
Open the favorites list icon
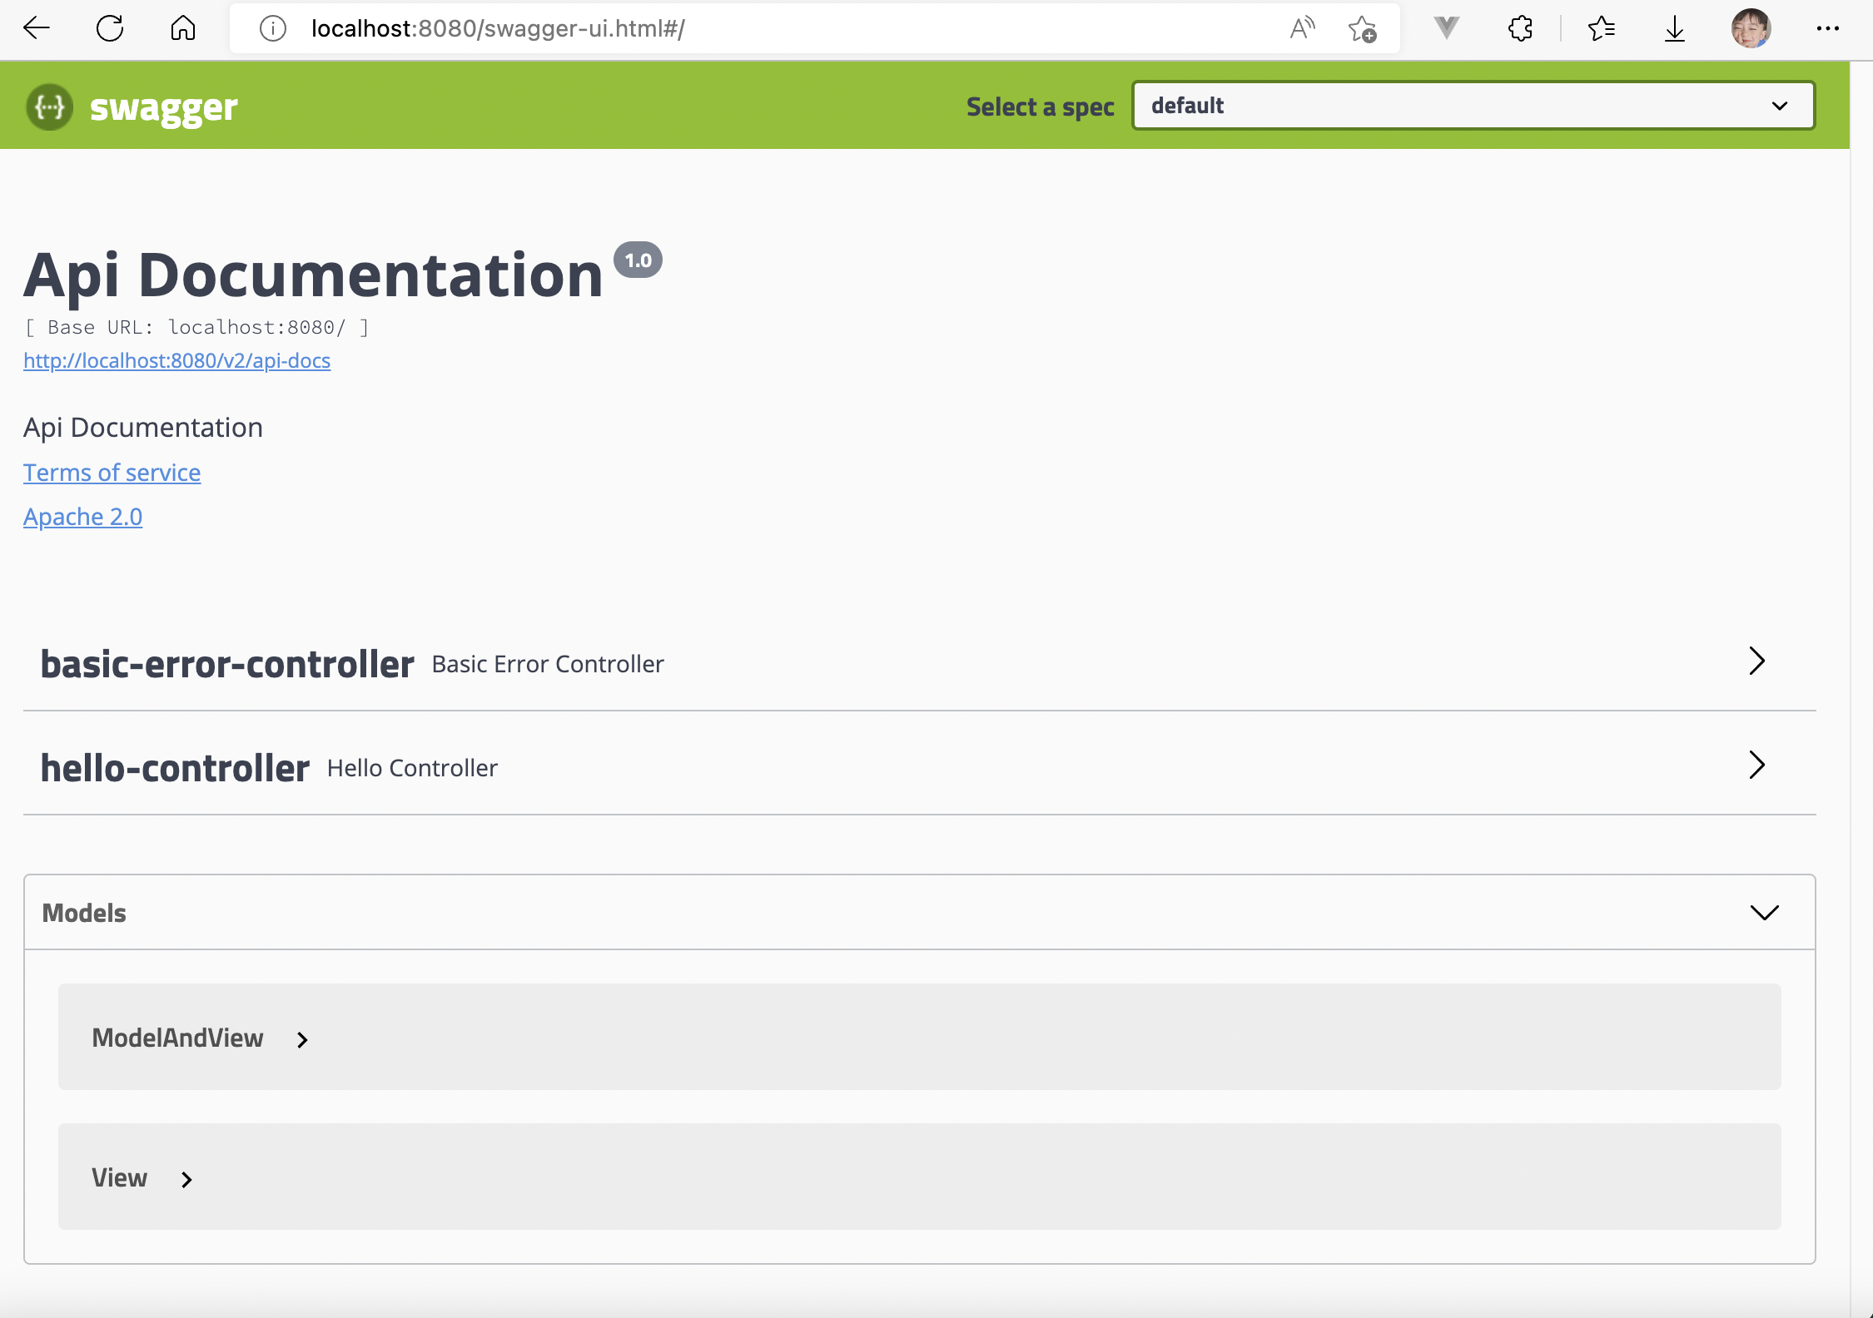pos(1601,29)
